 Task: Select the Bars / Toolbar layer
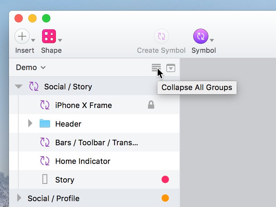[x=97, y=142]
